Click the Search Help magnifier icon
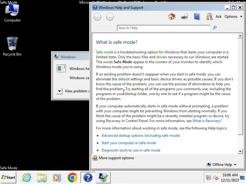Viewport: 246px width, 184px height. [215, 28]
